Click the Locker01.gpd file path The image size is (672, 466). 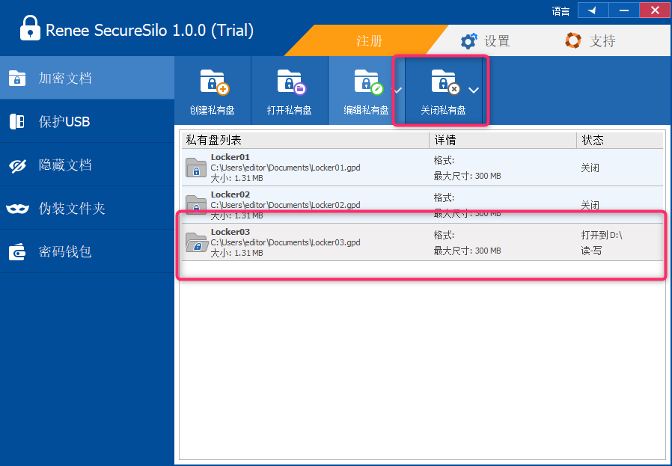click(285, 168)
